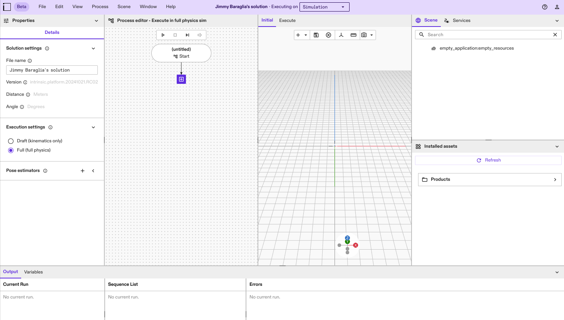This screenshot has height=320, width=564.
Task: Click the camera snapshot icon
Action: [x=364, y=35]
